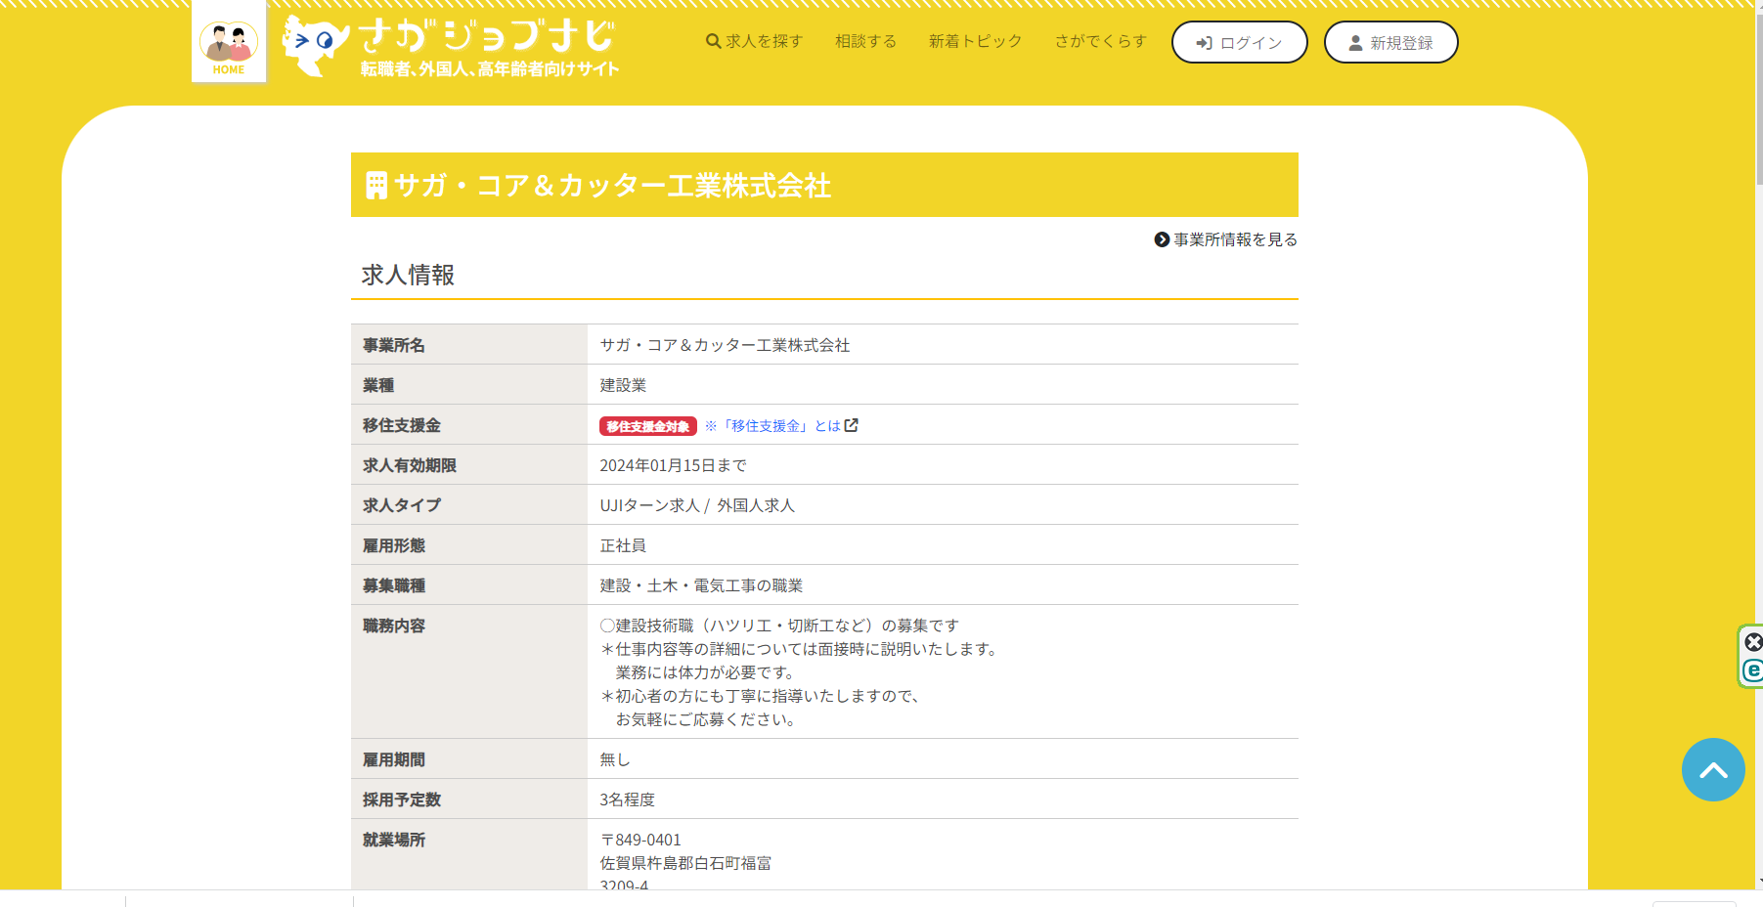Select 建設・土木・電気工事の職業 text
This screenshot has width=1763, height=907.
point(701,585)
